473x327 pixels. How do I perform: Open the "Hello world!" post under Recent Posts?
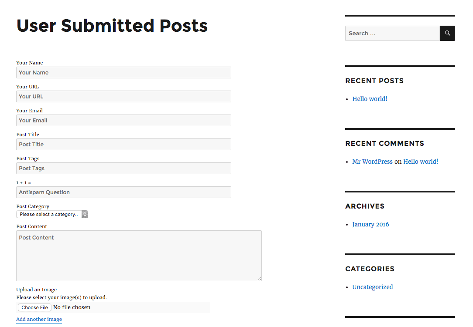[x=369, y=99]
